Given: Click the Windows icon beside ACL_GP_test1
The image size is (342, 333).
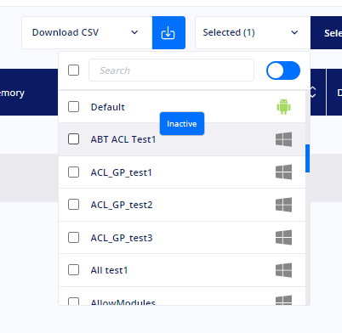Looking at the screenshot, I should point(283,172).
